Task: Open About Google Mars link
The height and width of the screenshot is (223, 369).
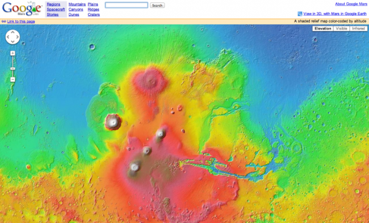Action: [351, 4]
